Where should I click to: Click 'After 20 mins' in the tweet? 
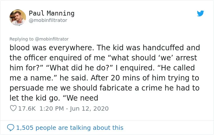click(x=113, y=78)
